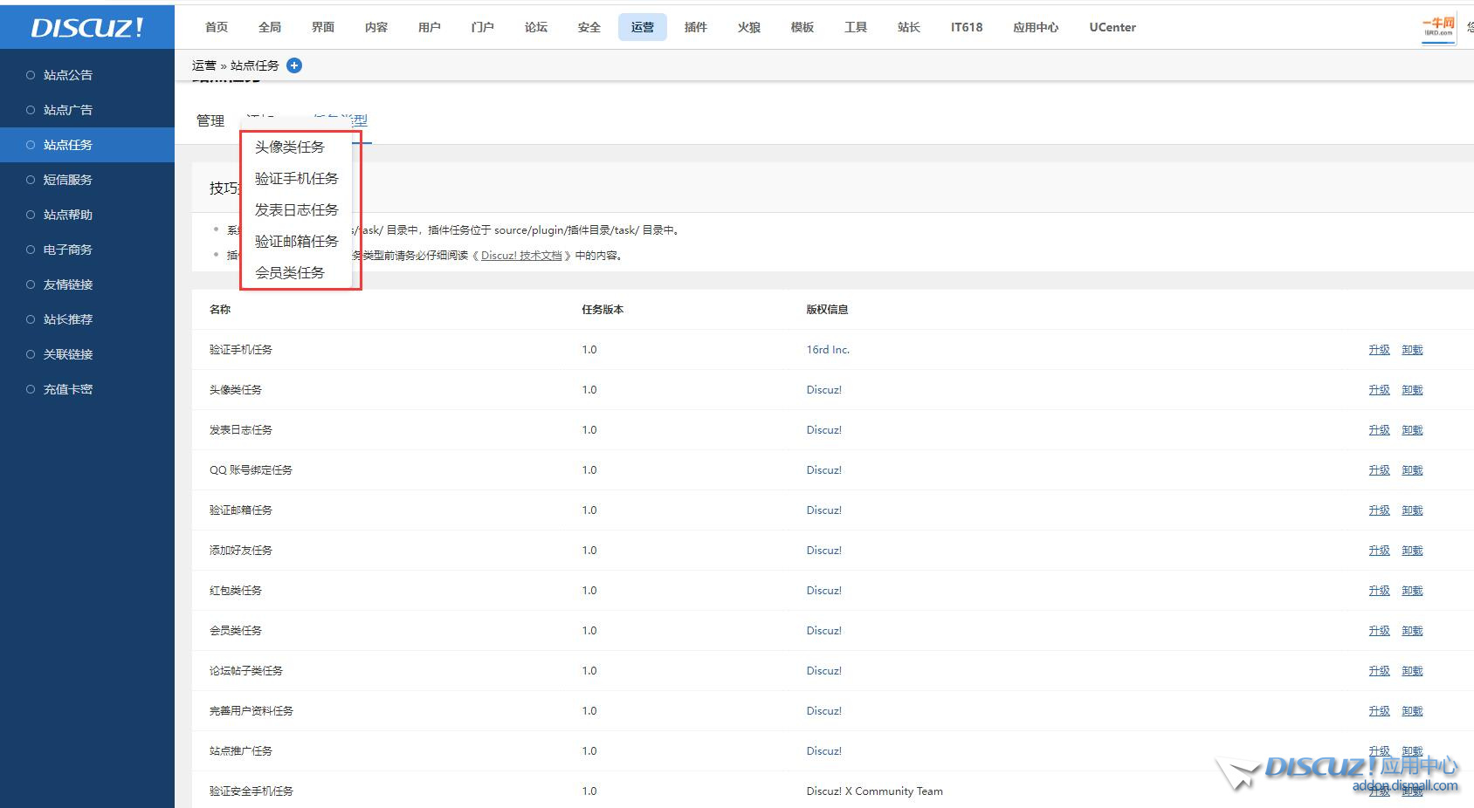Open UCenter in the top navigation
The image size is (1474, 808).
click(1112, 27)
